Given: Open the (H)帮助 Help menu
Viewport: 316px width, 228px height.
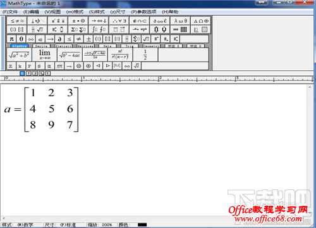Looking at the screenshot, I should click(x=170, y=12).
